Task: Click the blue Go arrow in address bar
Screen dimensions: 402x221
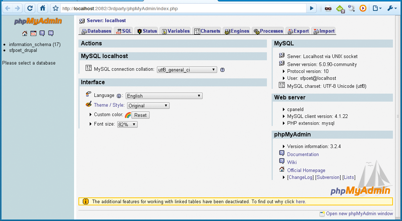Action: pos(312,8)
